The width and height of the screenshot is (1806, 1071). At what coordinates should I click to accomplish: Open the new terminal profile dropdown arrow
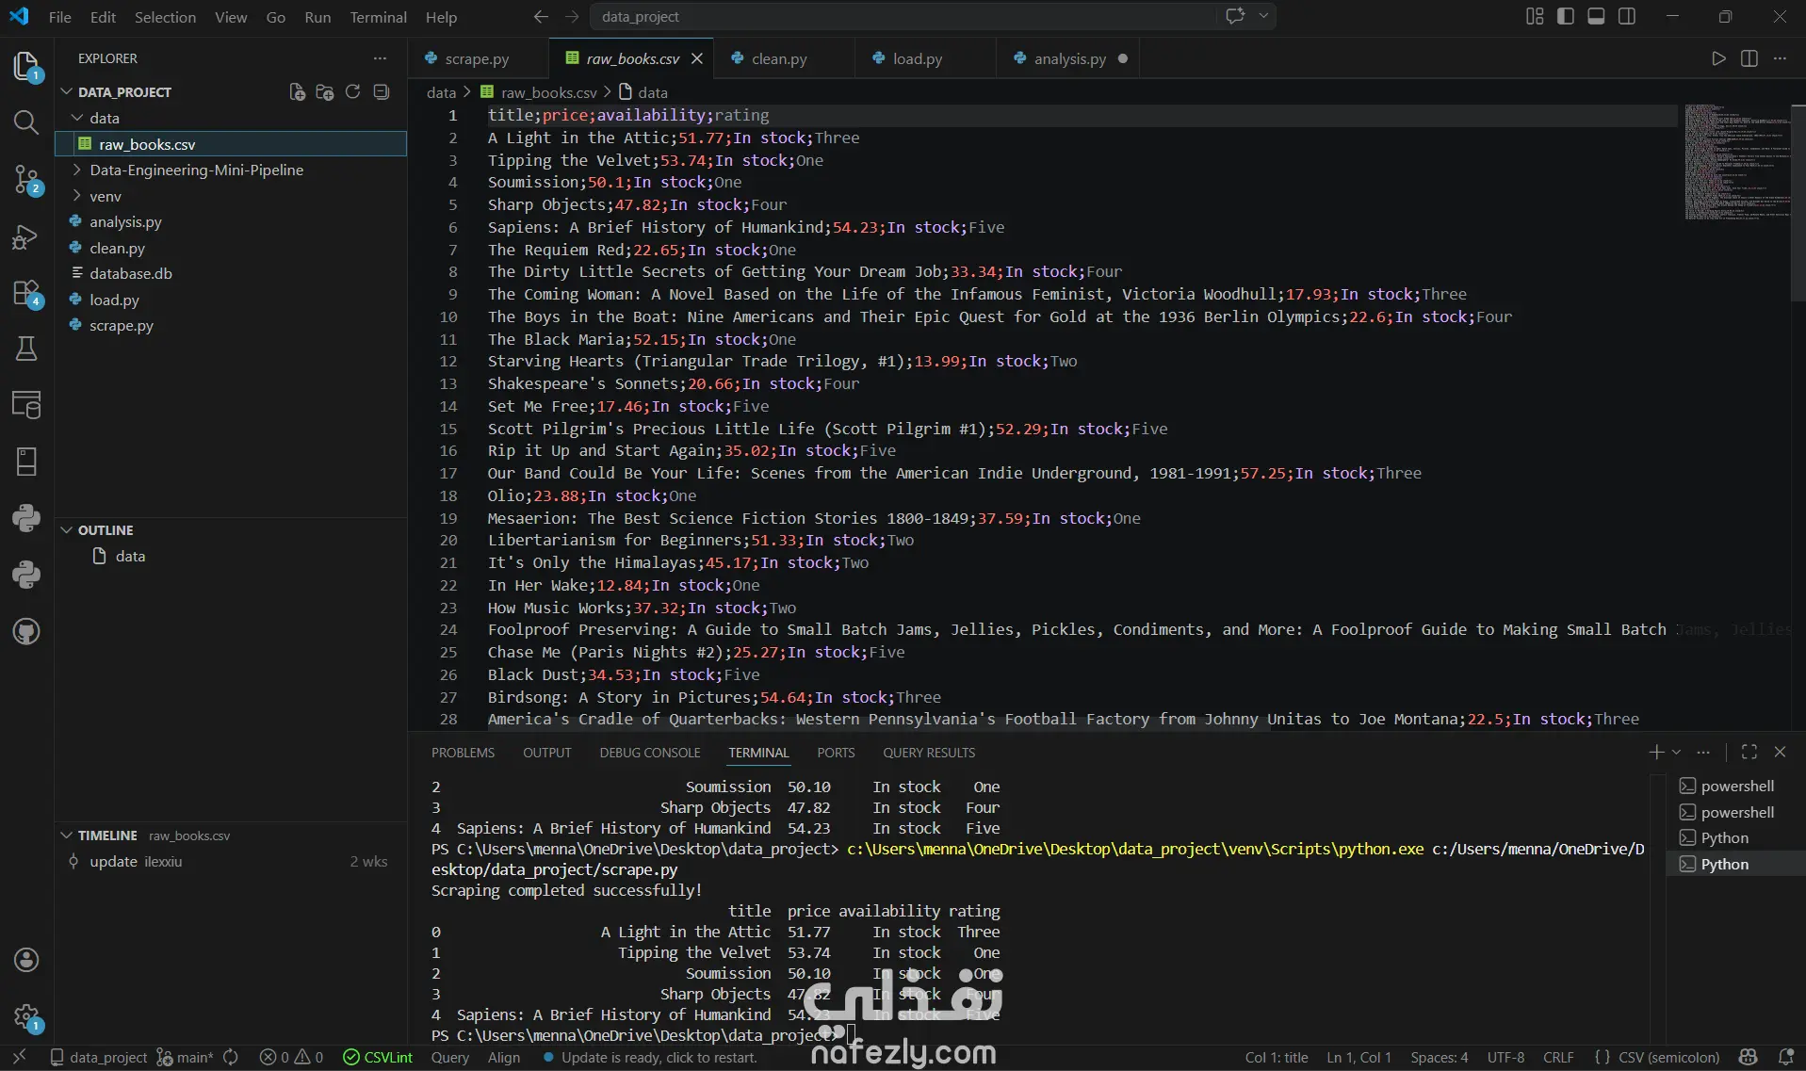[x=1677, y=752]
